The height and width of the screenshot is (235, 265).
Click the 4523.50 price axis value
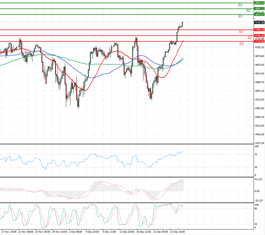click(259, 99)
